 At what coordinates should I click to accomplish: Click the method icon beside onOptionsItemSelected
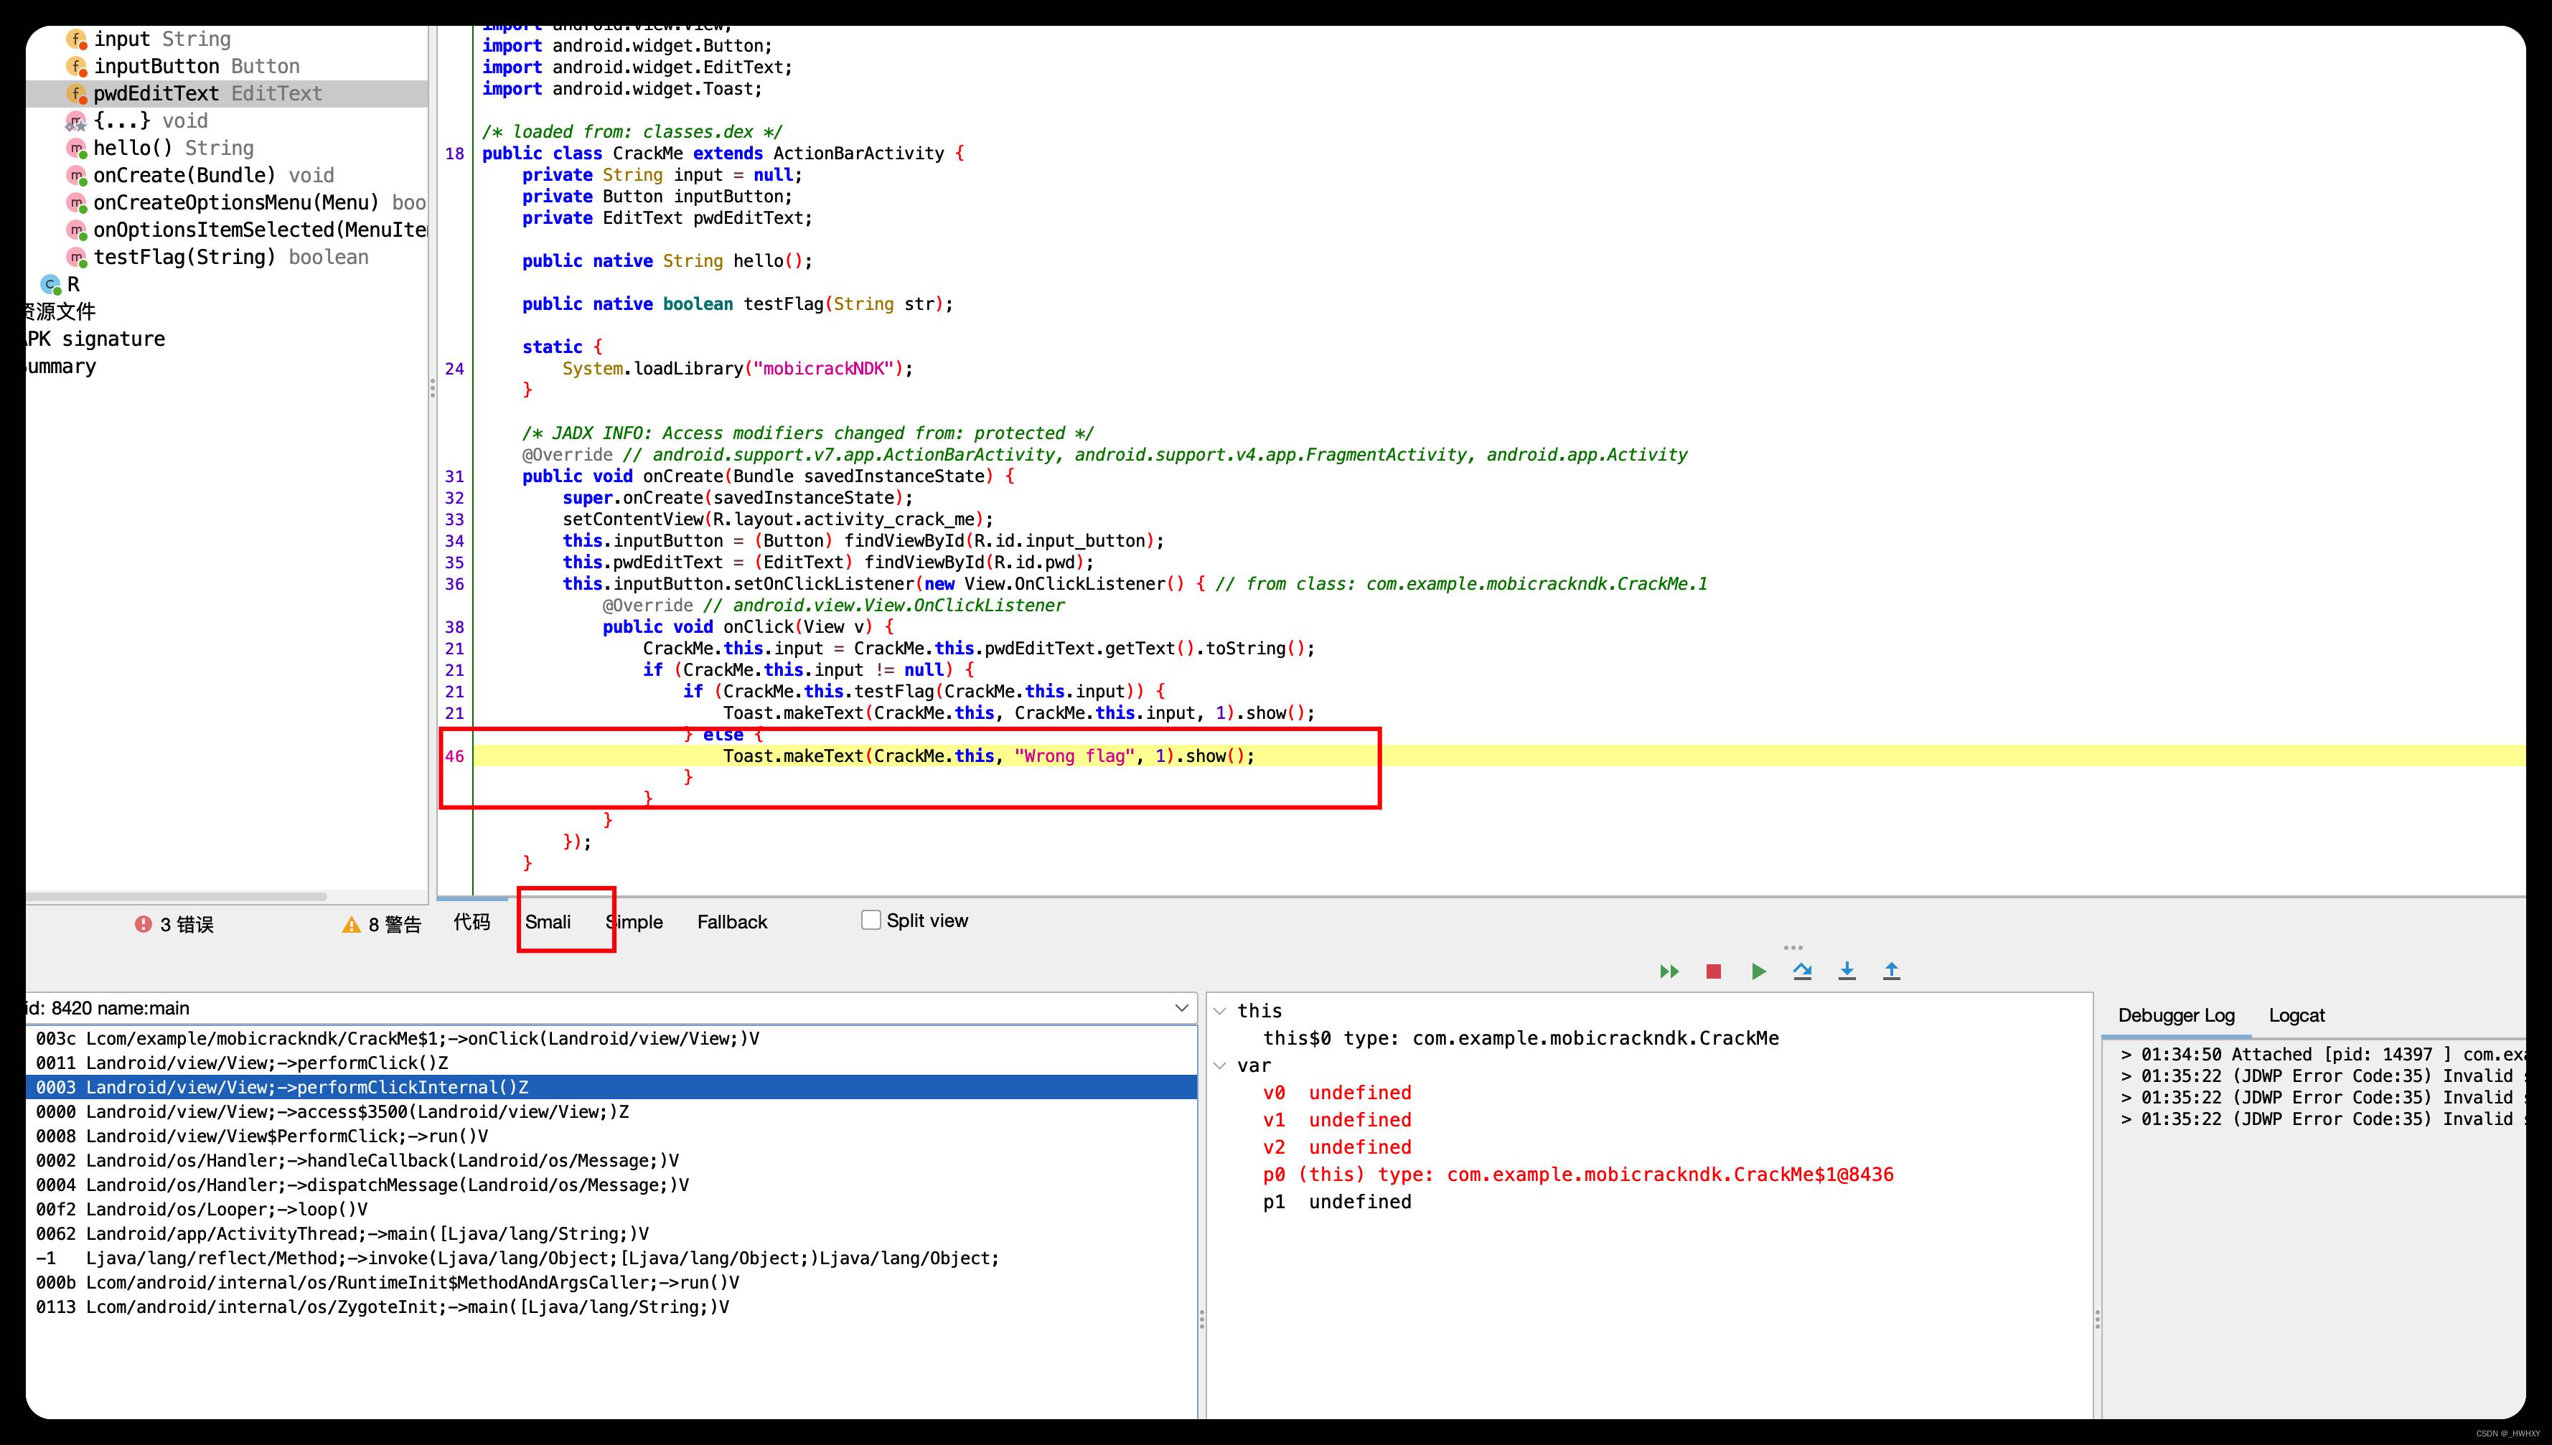click(77, 230)
